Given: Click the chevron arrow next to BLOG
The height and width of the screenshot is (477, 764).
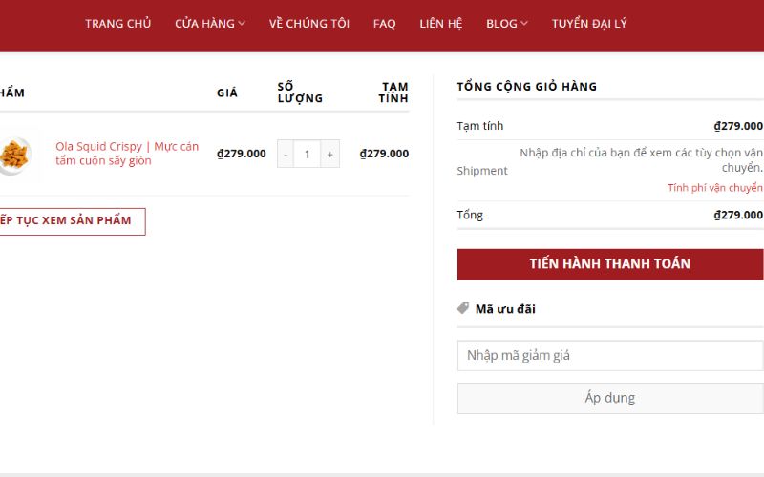Looking at the screenshot, I should [x=524, y=24].
